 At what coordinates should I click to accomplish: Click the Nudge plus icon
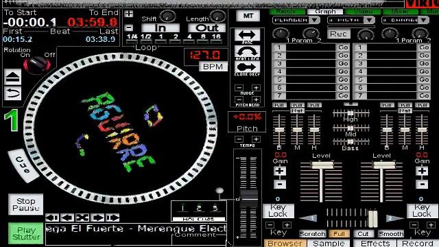tap(256, 88)
